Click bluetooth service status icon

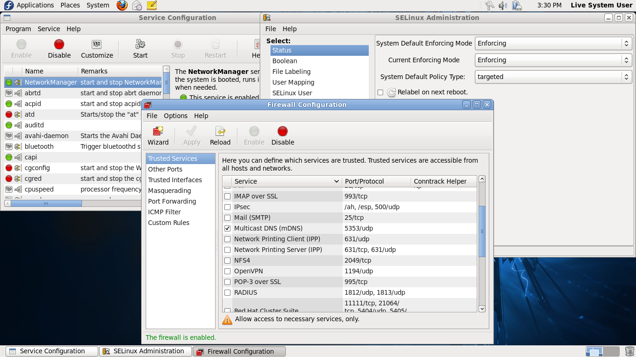9,146
